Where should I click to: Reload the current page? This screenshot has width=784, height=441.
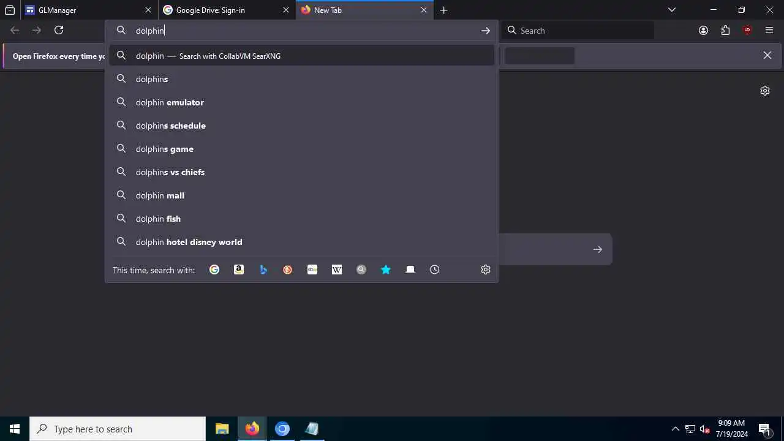(x=59, y=30)
